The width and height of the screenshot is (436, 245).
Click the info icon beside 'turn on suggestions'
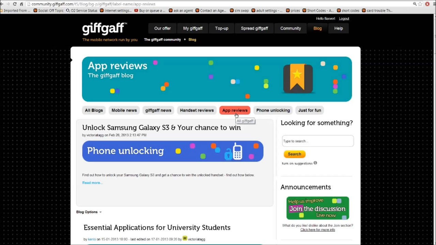[x=315, y=163]
